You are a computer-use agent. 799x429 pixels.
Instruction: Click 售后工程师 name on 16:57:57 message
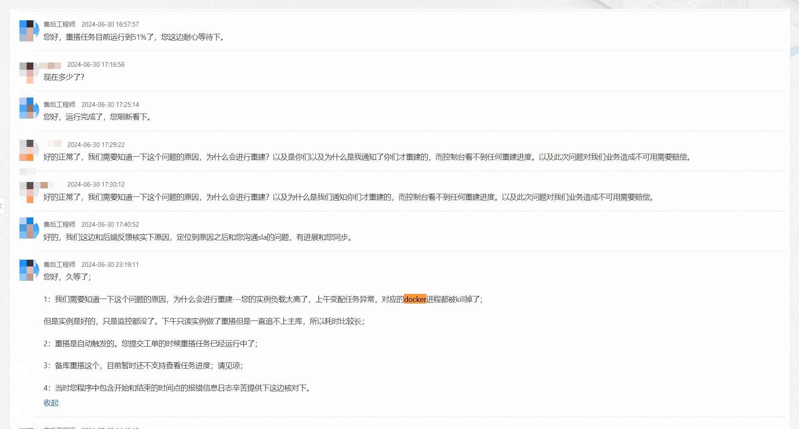coord(59,24)
